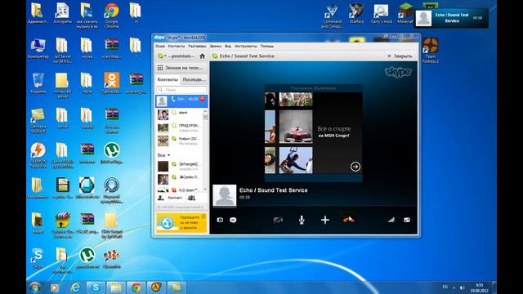Open the Skype desktop shortcut
Screen dimensions: 523x294
coord(38,258)
